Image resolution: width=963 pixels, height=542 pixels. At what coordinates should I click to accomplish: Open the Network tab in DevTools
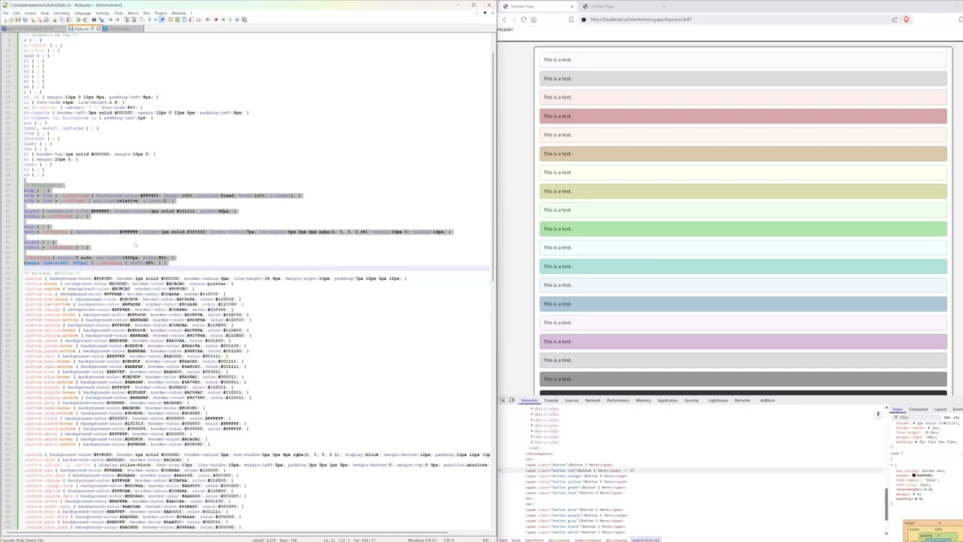(593, 400)
